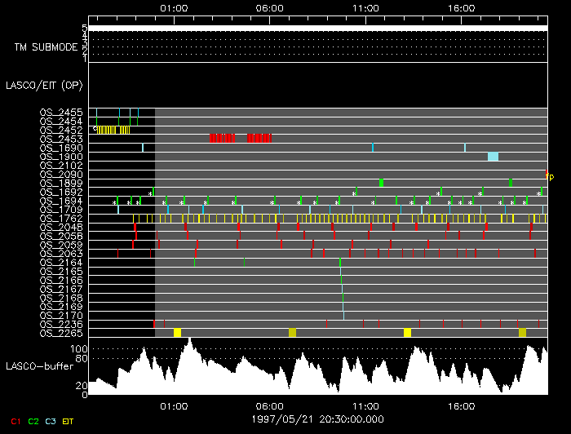Click the yellow striped block in OS_2452 row
The height and width of the screenshot is (434, 571).
113,130
